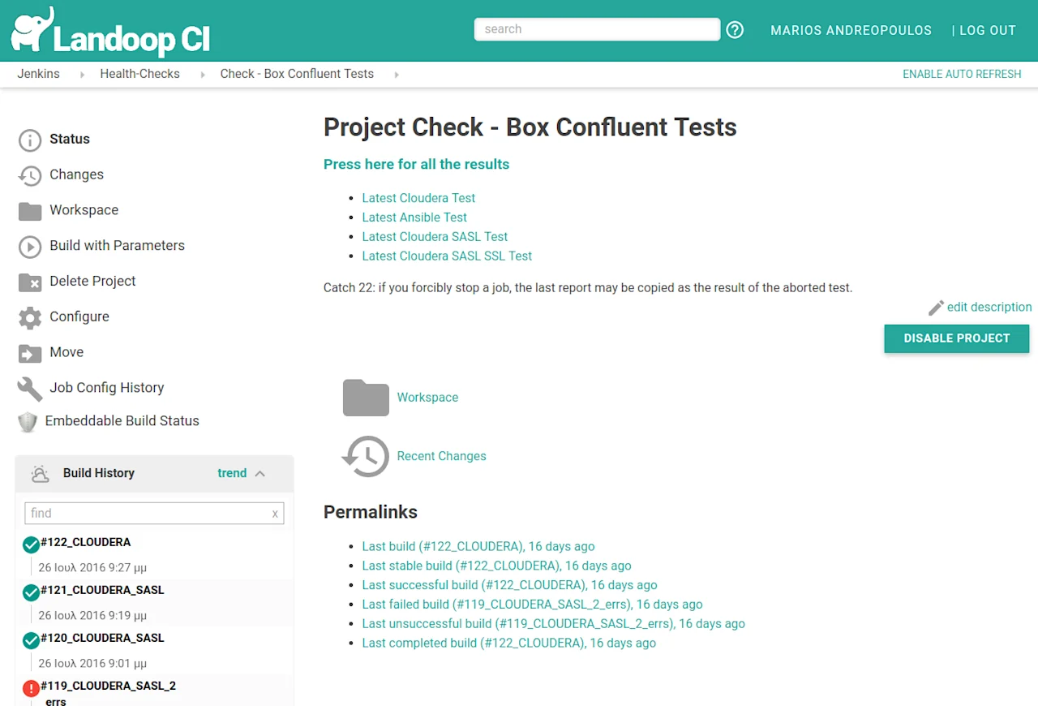
Task: Collapse the Build History panel chevron
Action: tap(260, 474)
